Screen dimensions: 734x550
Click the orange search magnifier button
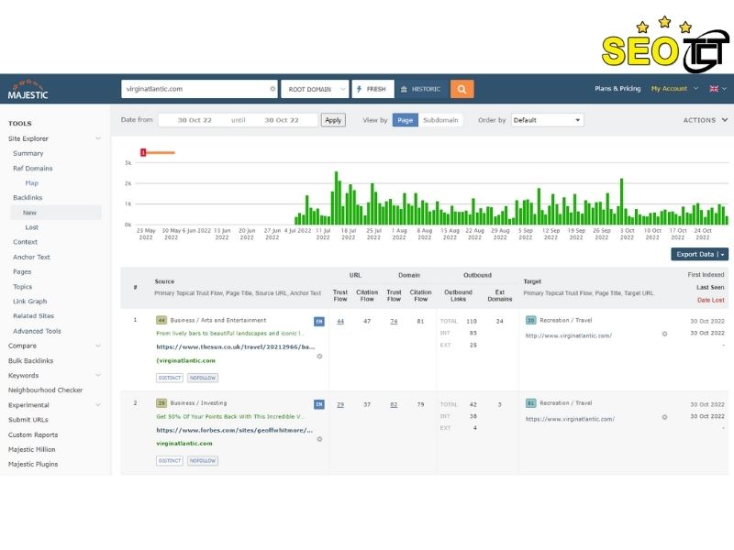(462, 89)
